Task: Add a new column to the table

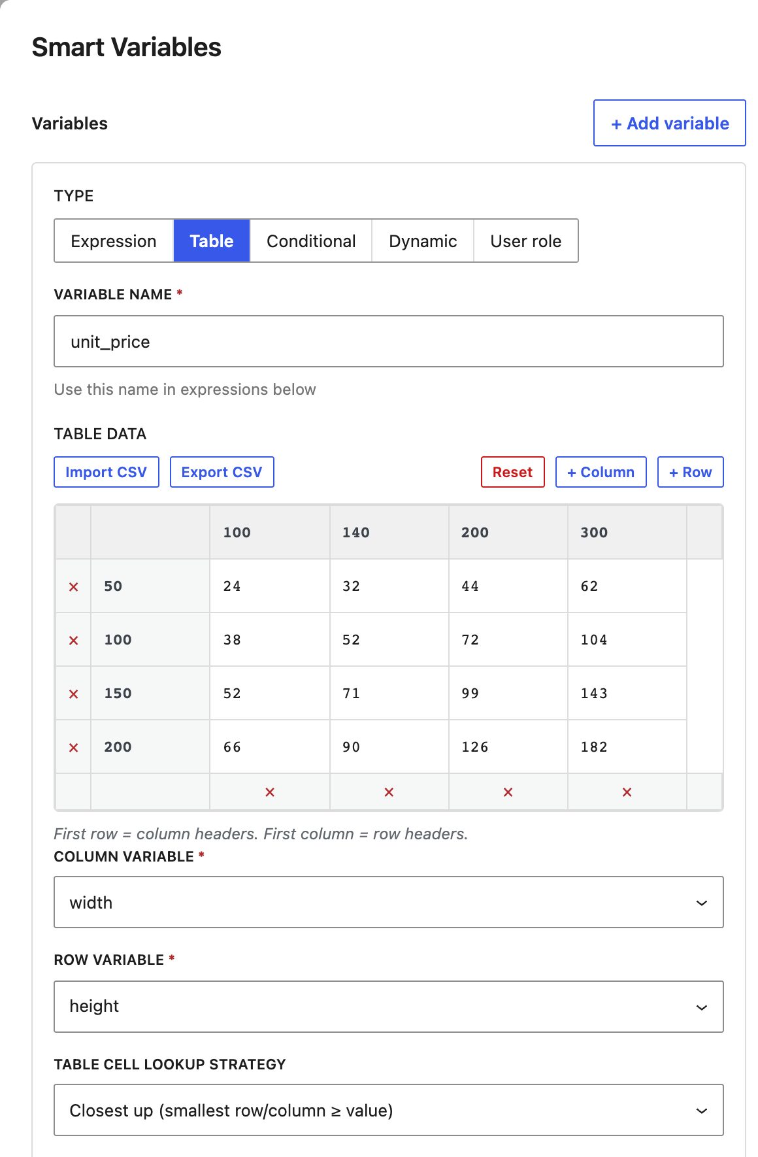Action: pyautogui.click(x=601, y=472)
